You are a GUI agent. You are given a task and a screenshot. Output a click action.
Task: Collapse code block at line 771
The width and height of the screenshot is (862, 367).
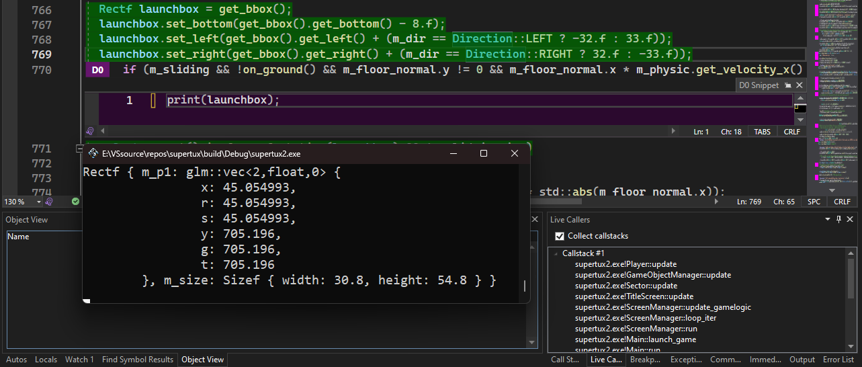[79, 149]
